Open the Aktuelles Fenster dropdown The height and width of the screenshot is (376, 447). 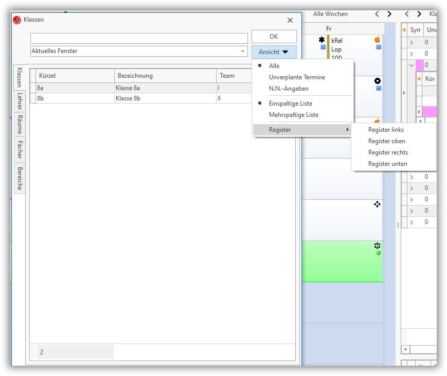pos(243,52)
